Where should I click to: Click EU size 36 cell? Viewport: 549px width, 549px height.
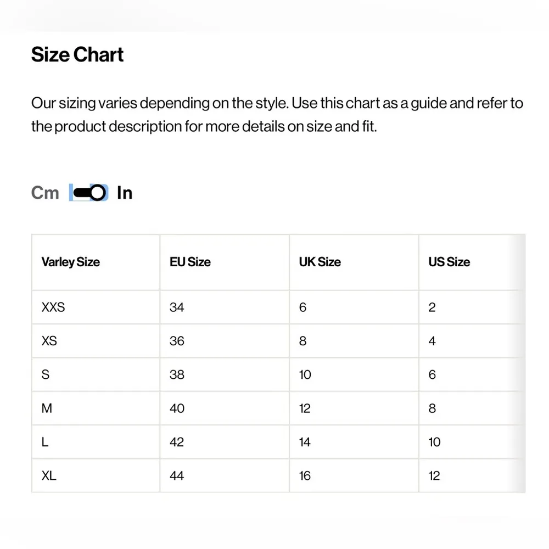tap(177, 341)
